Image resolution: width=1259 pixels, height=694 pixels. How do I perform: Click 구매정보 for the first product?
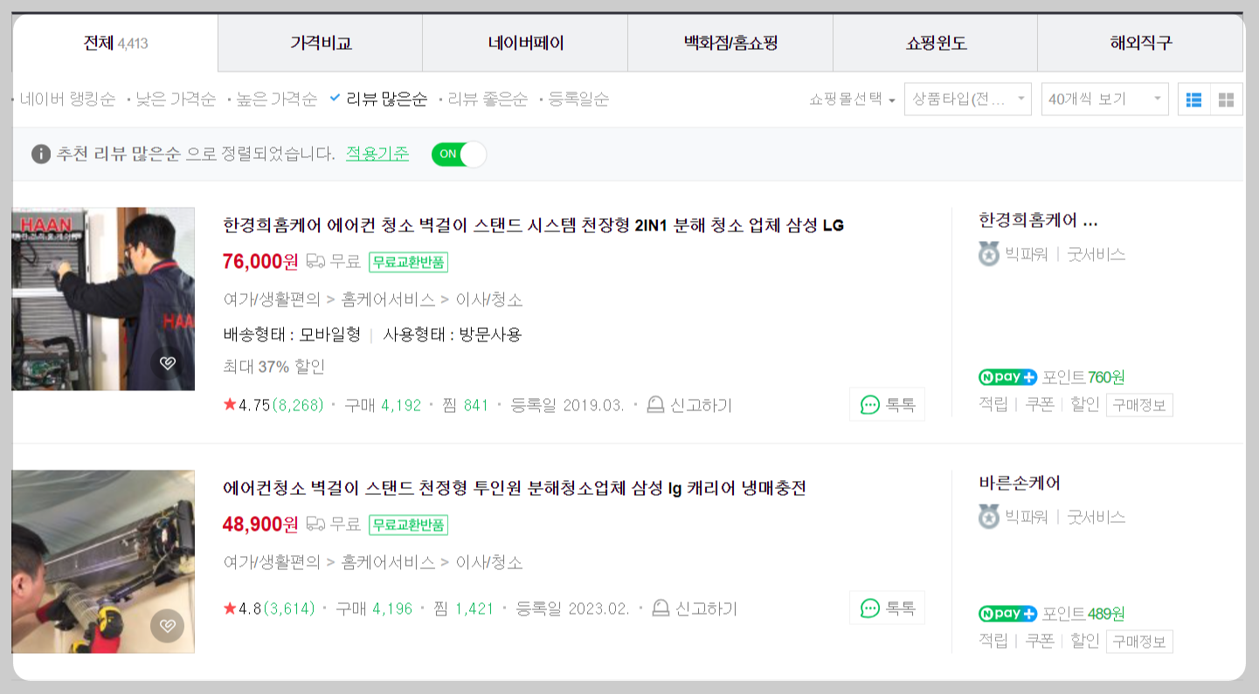click(1138, 404)
